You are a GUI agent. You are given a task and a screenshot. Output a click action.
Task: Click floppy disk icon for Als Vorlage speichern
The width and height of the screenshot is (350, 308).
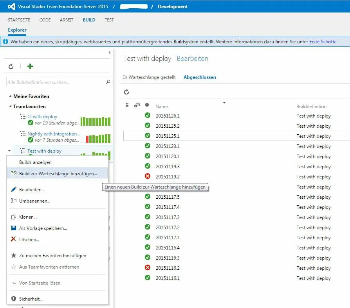point(14,228)
